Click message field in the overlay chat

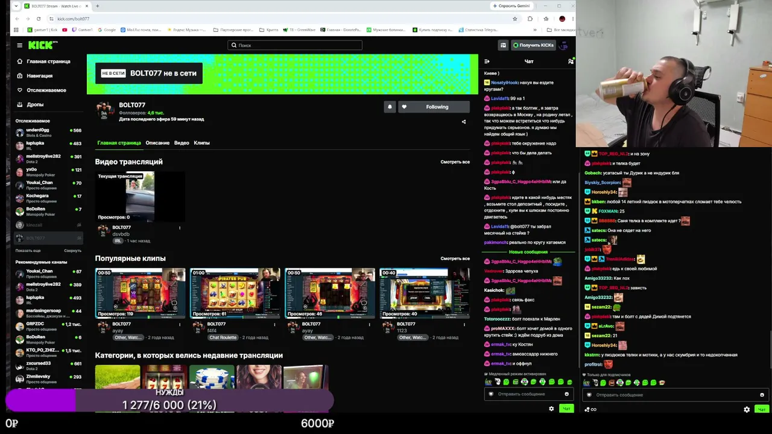pyautogui.click(x=674, y=395)
